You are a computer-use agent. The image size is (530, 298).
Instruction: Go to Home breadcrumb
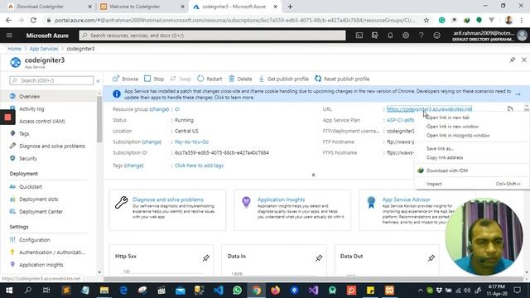click(x=14, y=49)
